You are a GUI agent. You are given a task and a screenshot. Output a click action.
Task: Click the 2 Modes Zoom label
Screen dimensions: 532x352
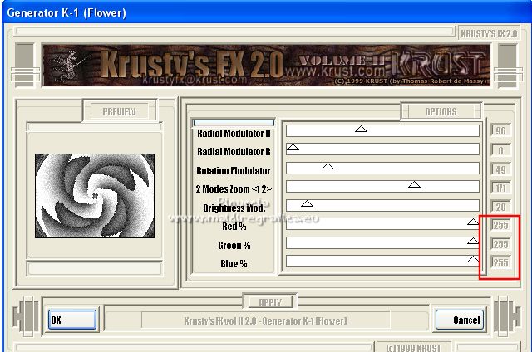(234, 189)
